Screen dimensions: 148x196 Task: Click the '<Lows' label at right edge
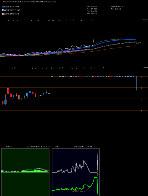pos(146,67)
